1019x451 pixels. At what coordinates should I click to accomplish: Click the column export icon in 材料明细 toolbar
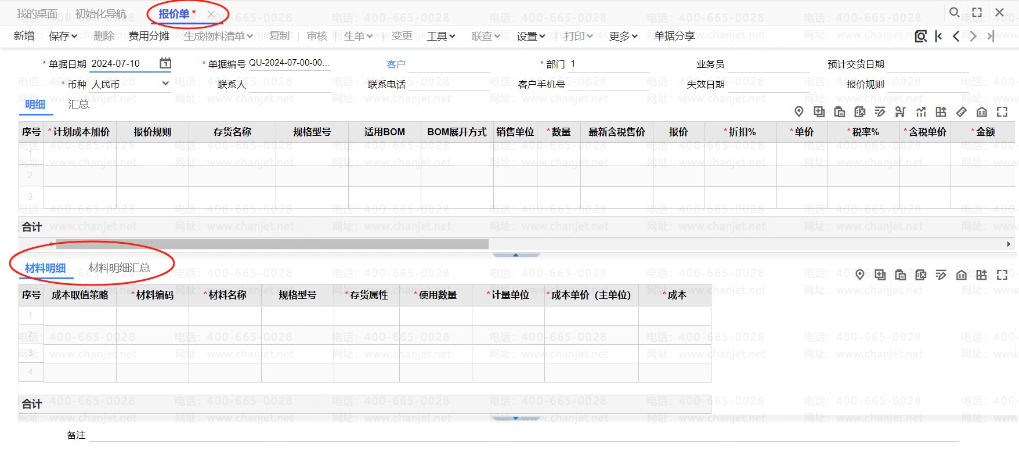(x=982, y=275)
